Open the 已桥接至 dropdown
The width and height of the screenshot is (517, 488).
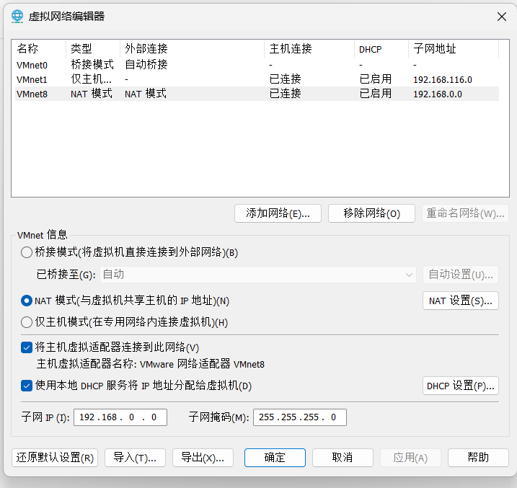pos(258,275)
